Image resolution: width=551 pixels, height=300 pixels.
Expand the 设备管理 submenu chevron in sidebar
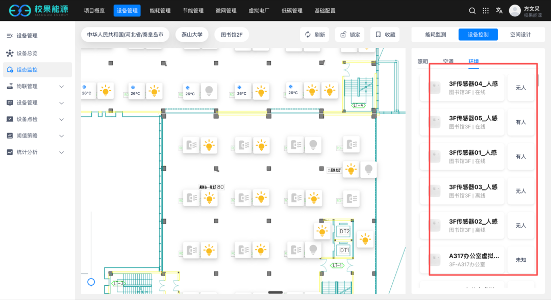click(x=62, y=103)
